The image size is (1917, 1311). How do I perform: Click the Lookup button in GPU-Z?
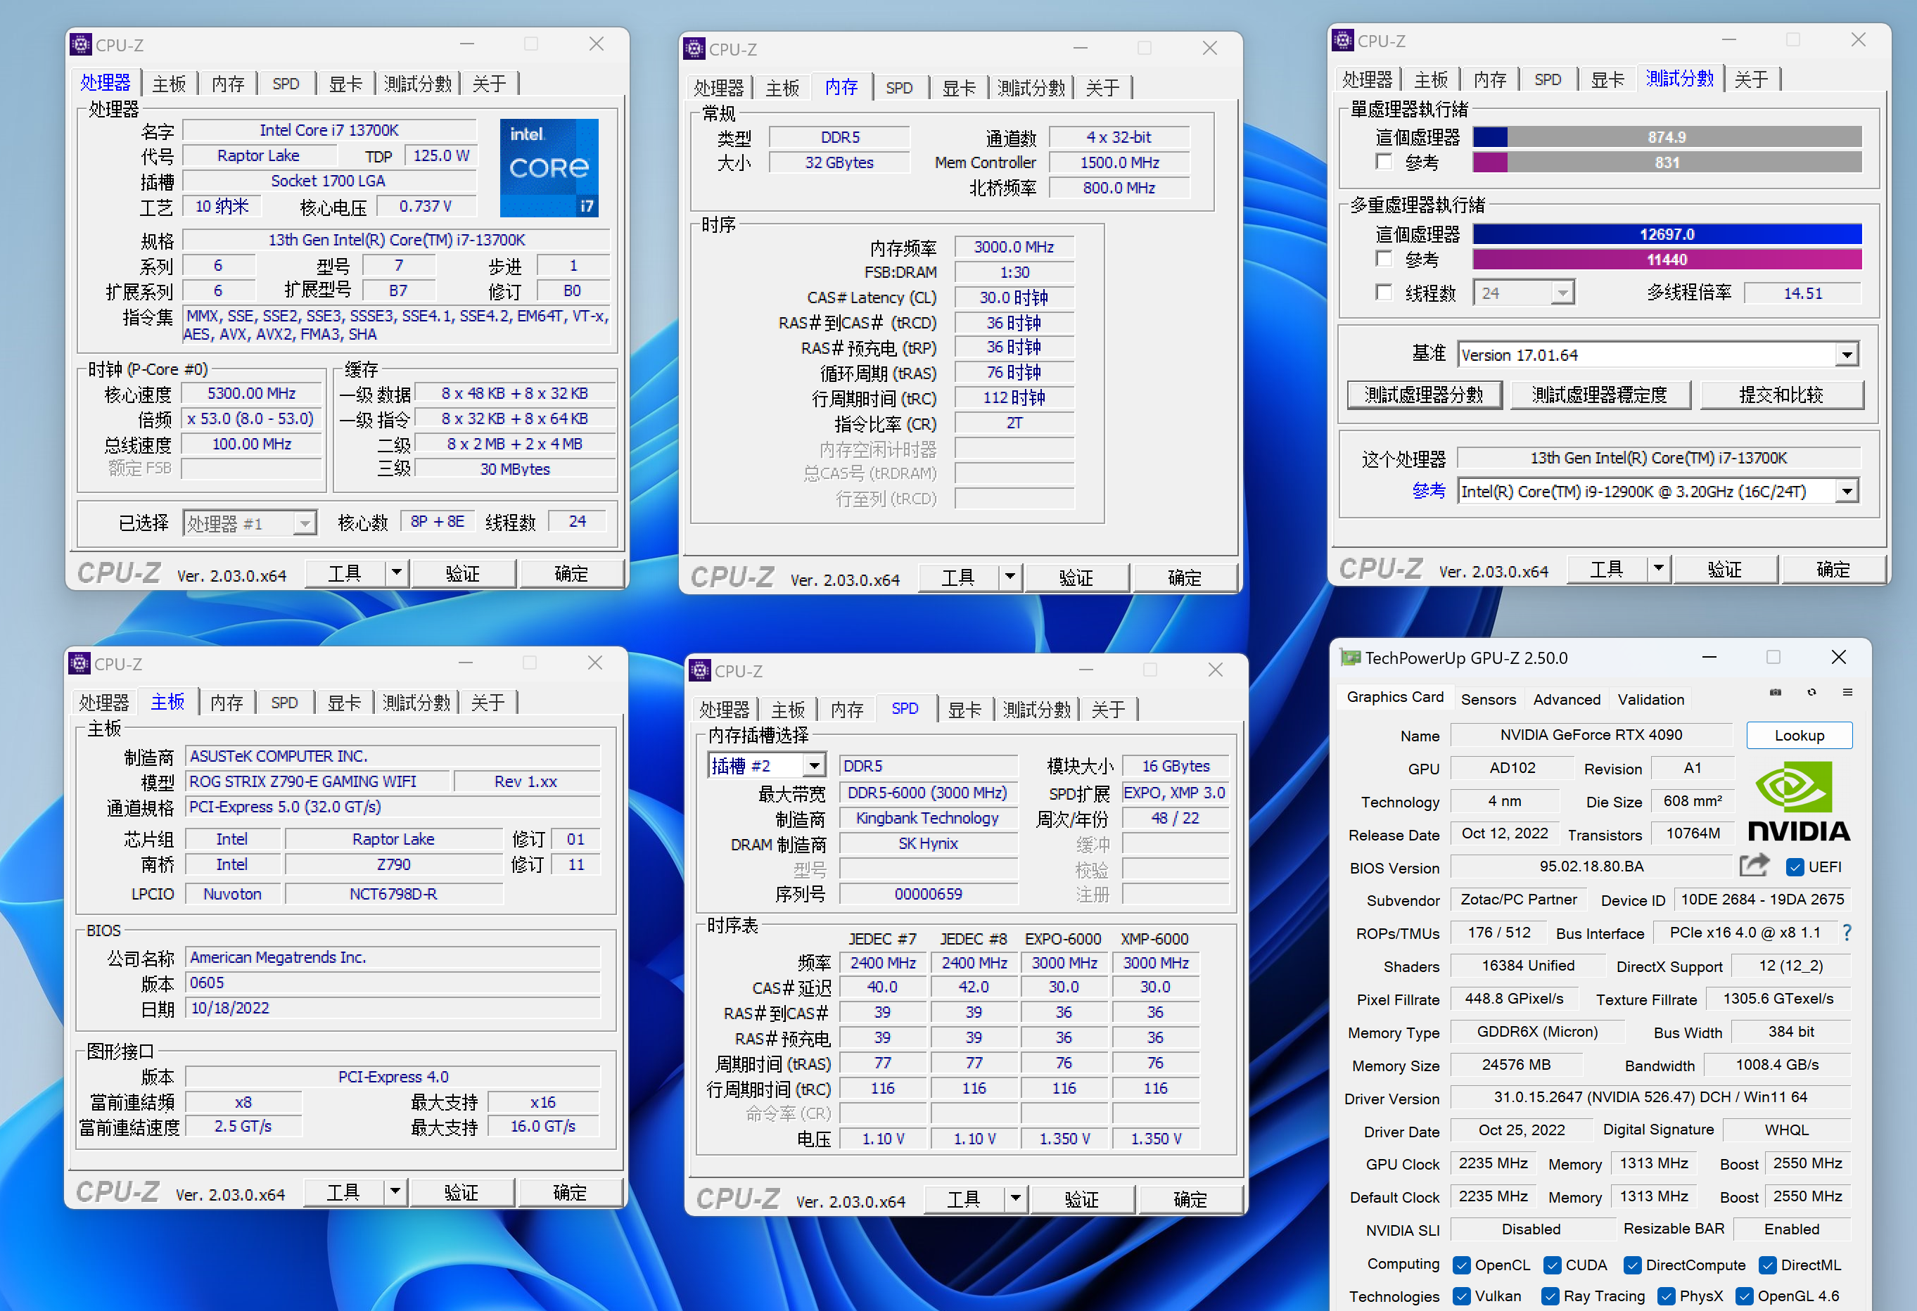(x=1799, y=735)
